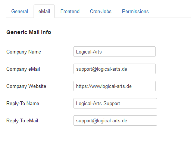Select the Reply-To Name input field

click(x=115, y=103)
